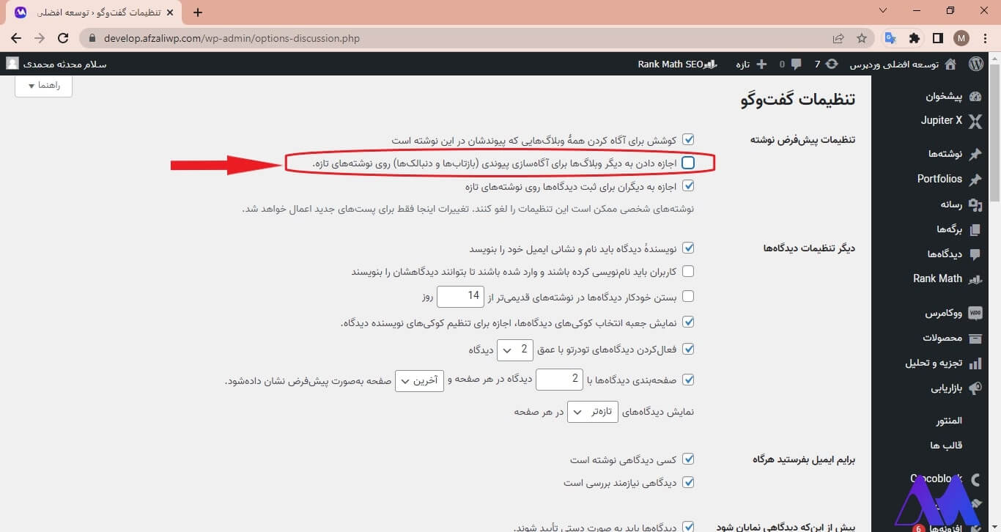Viewport: 1001px width, 532px height.
Task: Click تازه new content link
Action: [742, 64]
